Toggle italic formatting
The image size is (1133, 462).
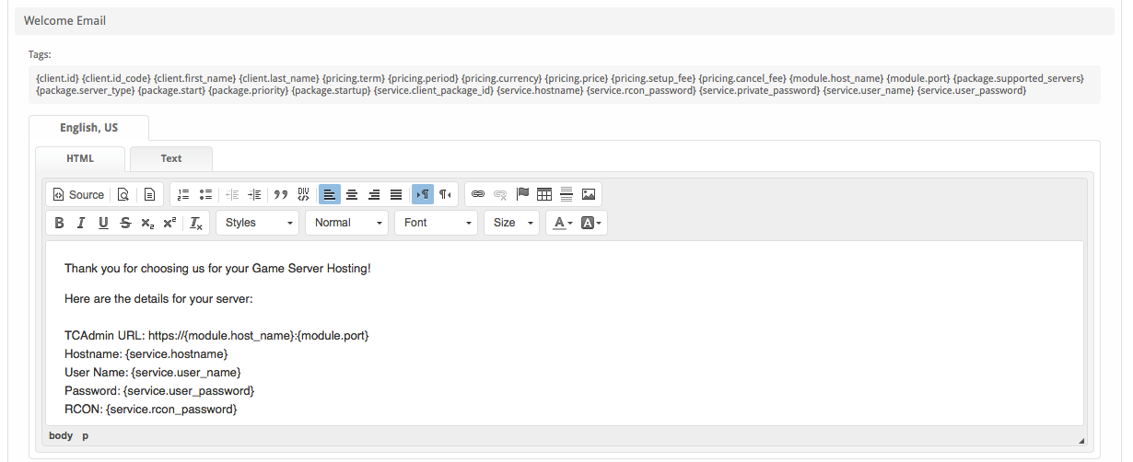click(81, 223)
